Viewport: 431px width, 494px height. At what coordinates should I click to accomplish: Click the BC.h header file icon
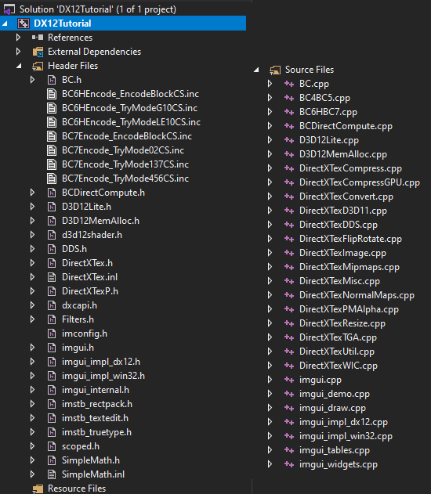pos(52,80)
